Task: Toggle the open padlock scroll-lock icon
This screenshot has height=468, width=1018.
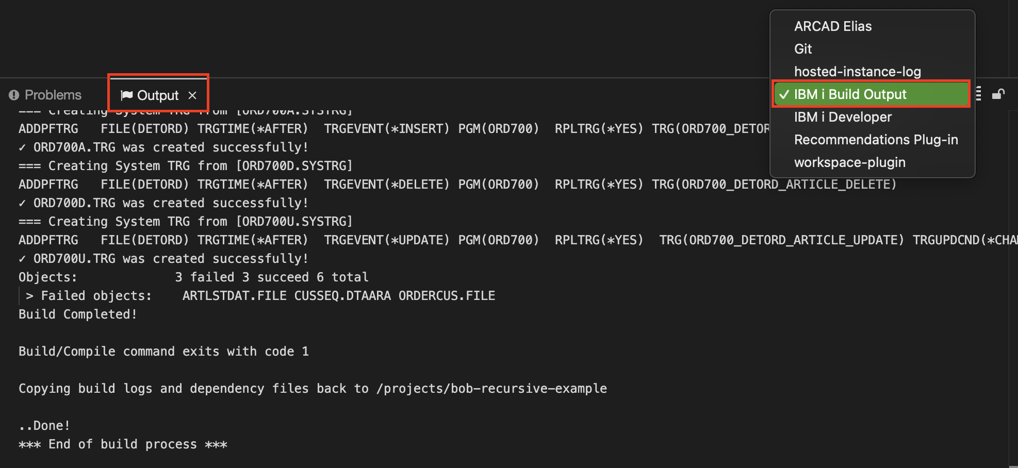Action: click(999, 94)
